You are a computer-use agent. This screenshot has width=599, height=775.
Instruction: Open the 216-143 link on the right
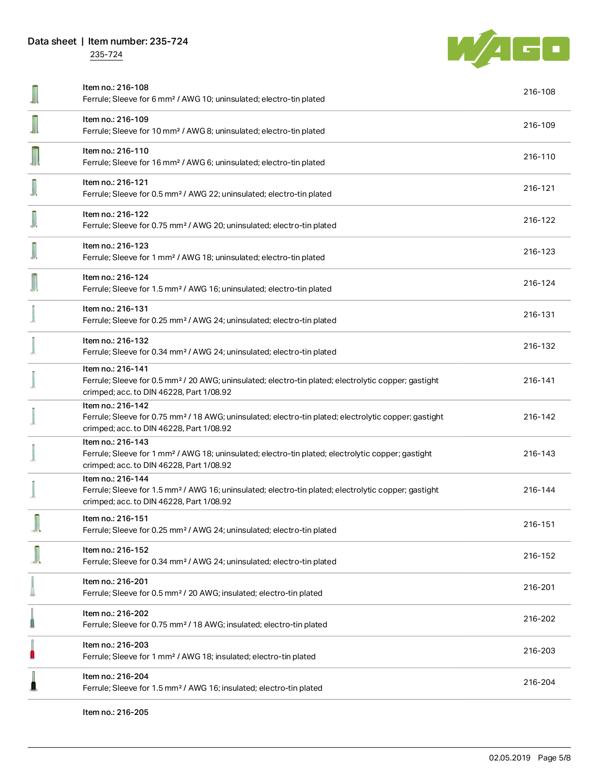tap(539, 454)
